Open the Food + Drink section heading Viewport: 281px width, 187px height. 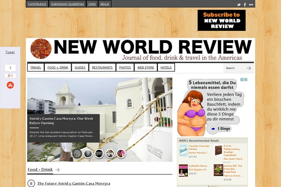point(40,169)
